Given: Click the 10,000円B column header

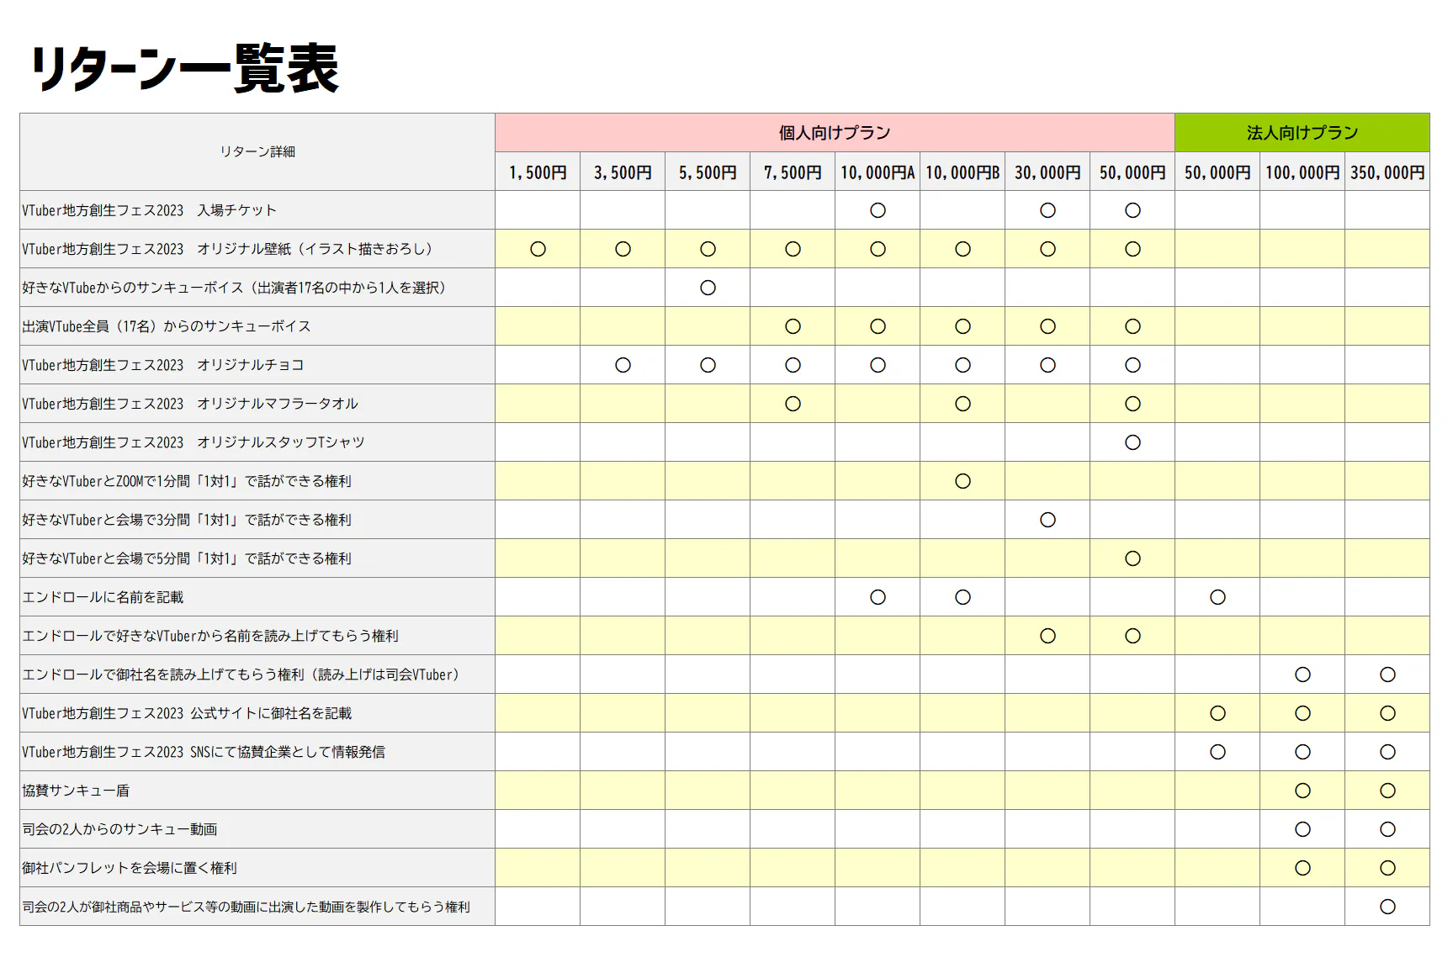Looking at the screenshot, I should 962,172.
